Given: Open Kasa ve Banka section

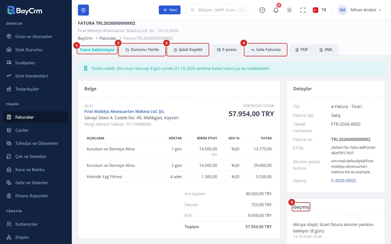Looking at the screenshot, I should pyautogui.click(x=36, y=170).
